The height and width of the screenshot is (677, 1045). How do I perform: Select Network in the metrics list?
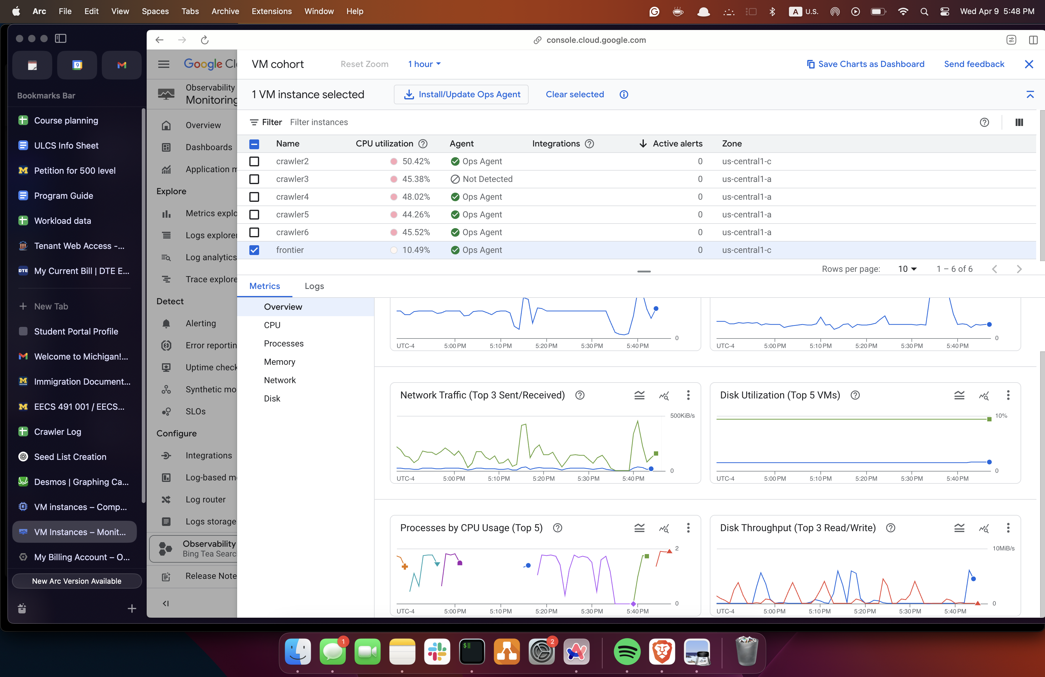[x=280, y=380]
